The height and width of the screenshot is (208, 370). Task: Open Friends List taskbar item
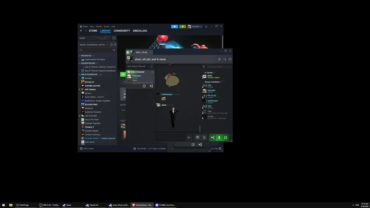(96, 205)
